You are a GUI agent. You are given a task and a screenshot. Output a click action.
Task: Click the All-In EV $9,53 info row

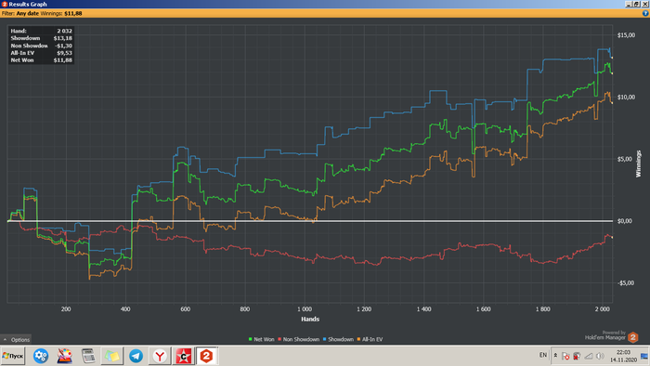pos(41,53)
